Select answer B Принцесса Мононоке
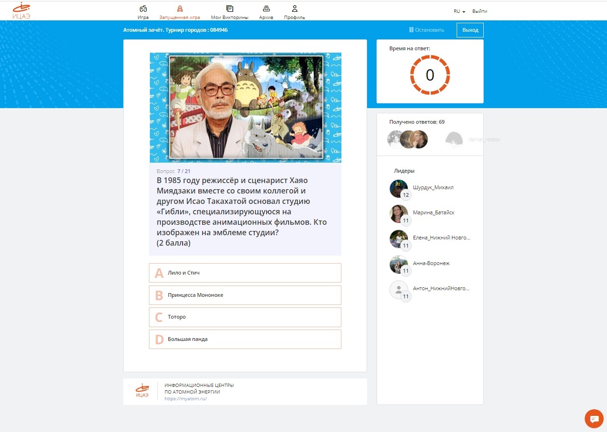Viewport: 607px width, 432px height. [x=245, y=295]
